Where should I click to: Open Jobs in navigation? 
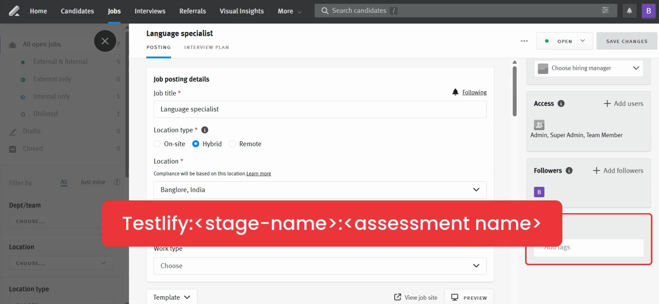tap(114, 11)
